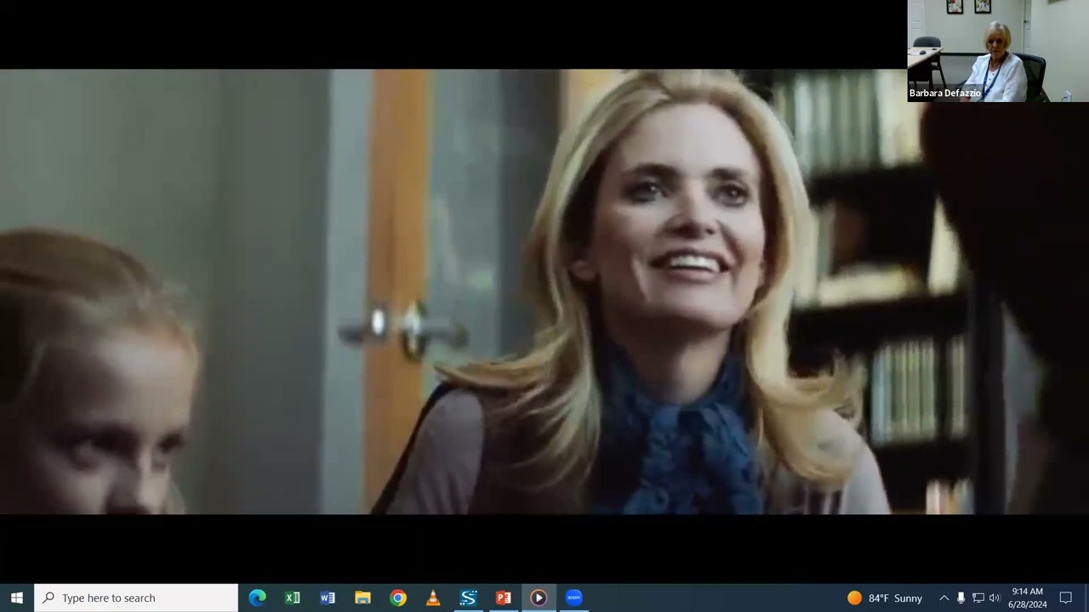
Task: Open File Explorer from taskbar
Action: pyautogui.click(x=362, y=598)
